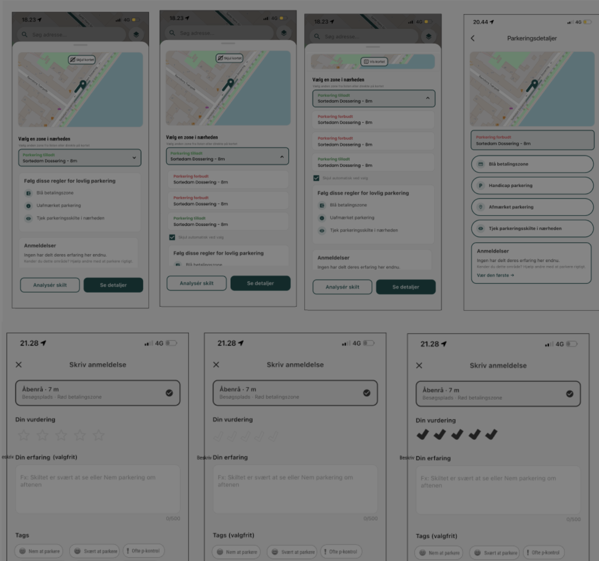Image resolution: width=599 pixels, height=561 pixels.
Task: Click map layers icon in the 'Vis kortet' screen
Action: click(x=428, y=36)
